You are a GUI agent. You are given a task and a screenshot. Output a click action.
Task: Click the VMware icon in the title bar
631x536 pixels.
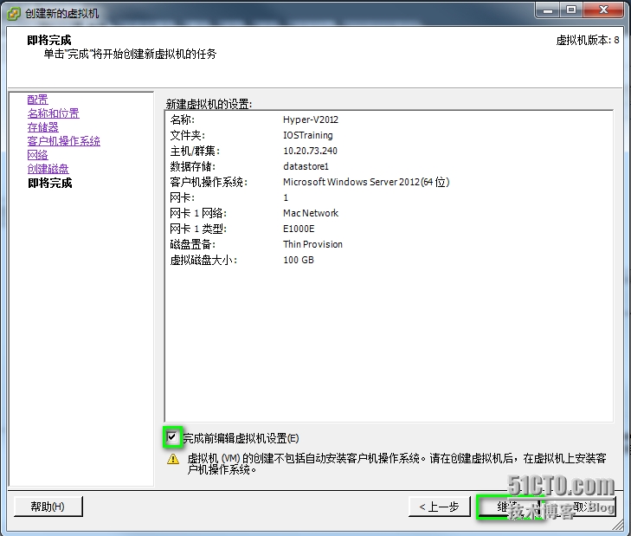coord(14,14)
